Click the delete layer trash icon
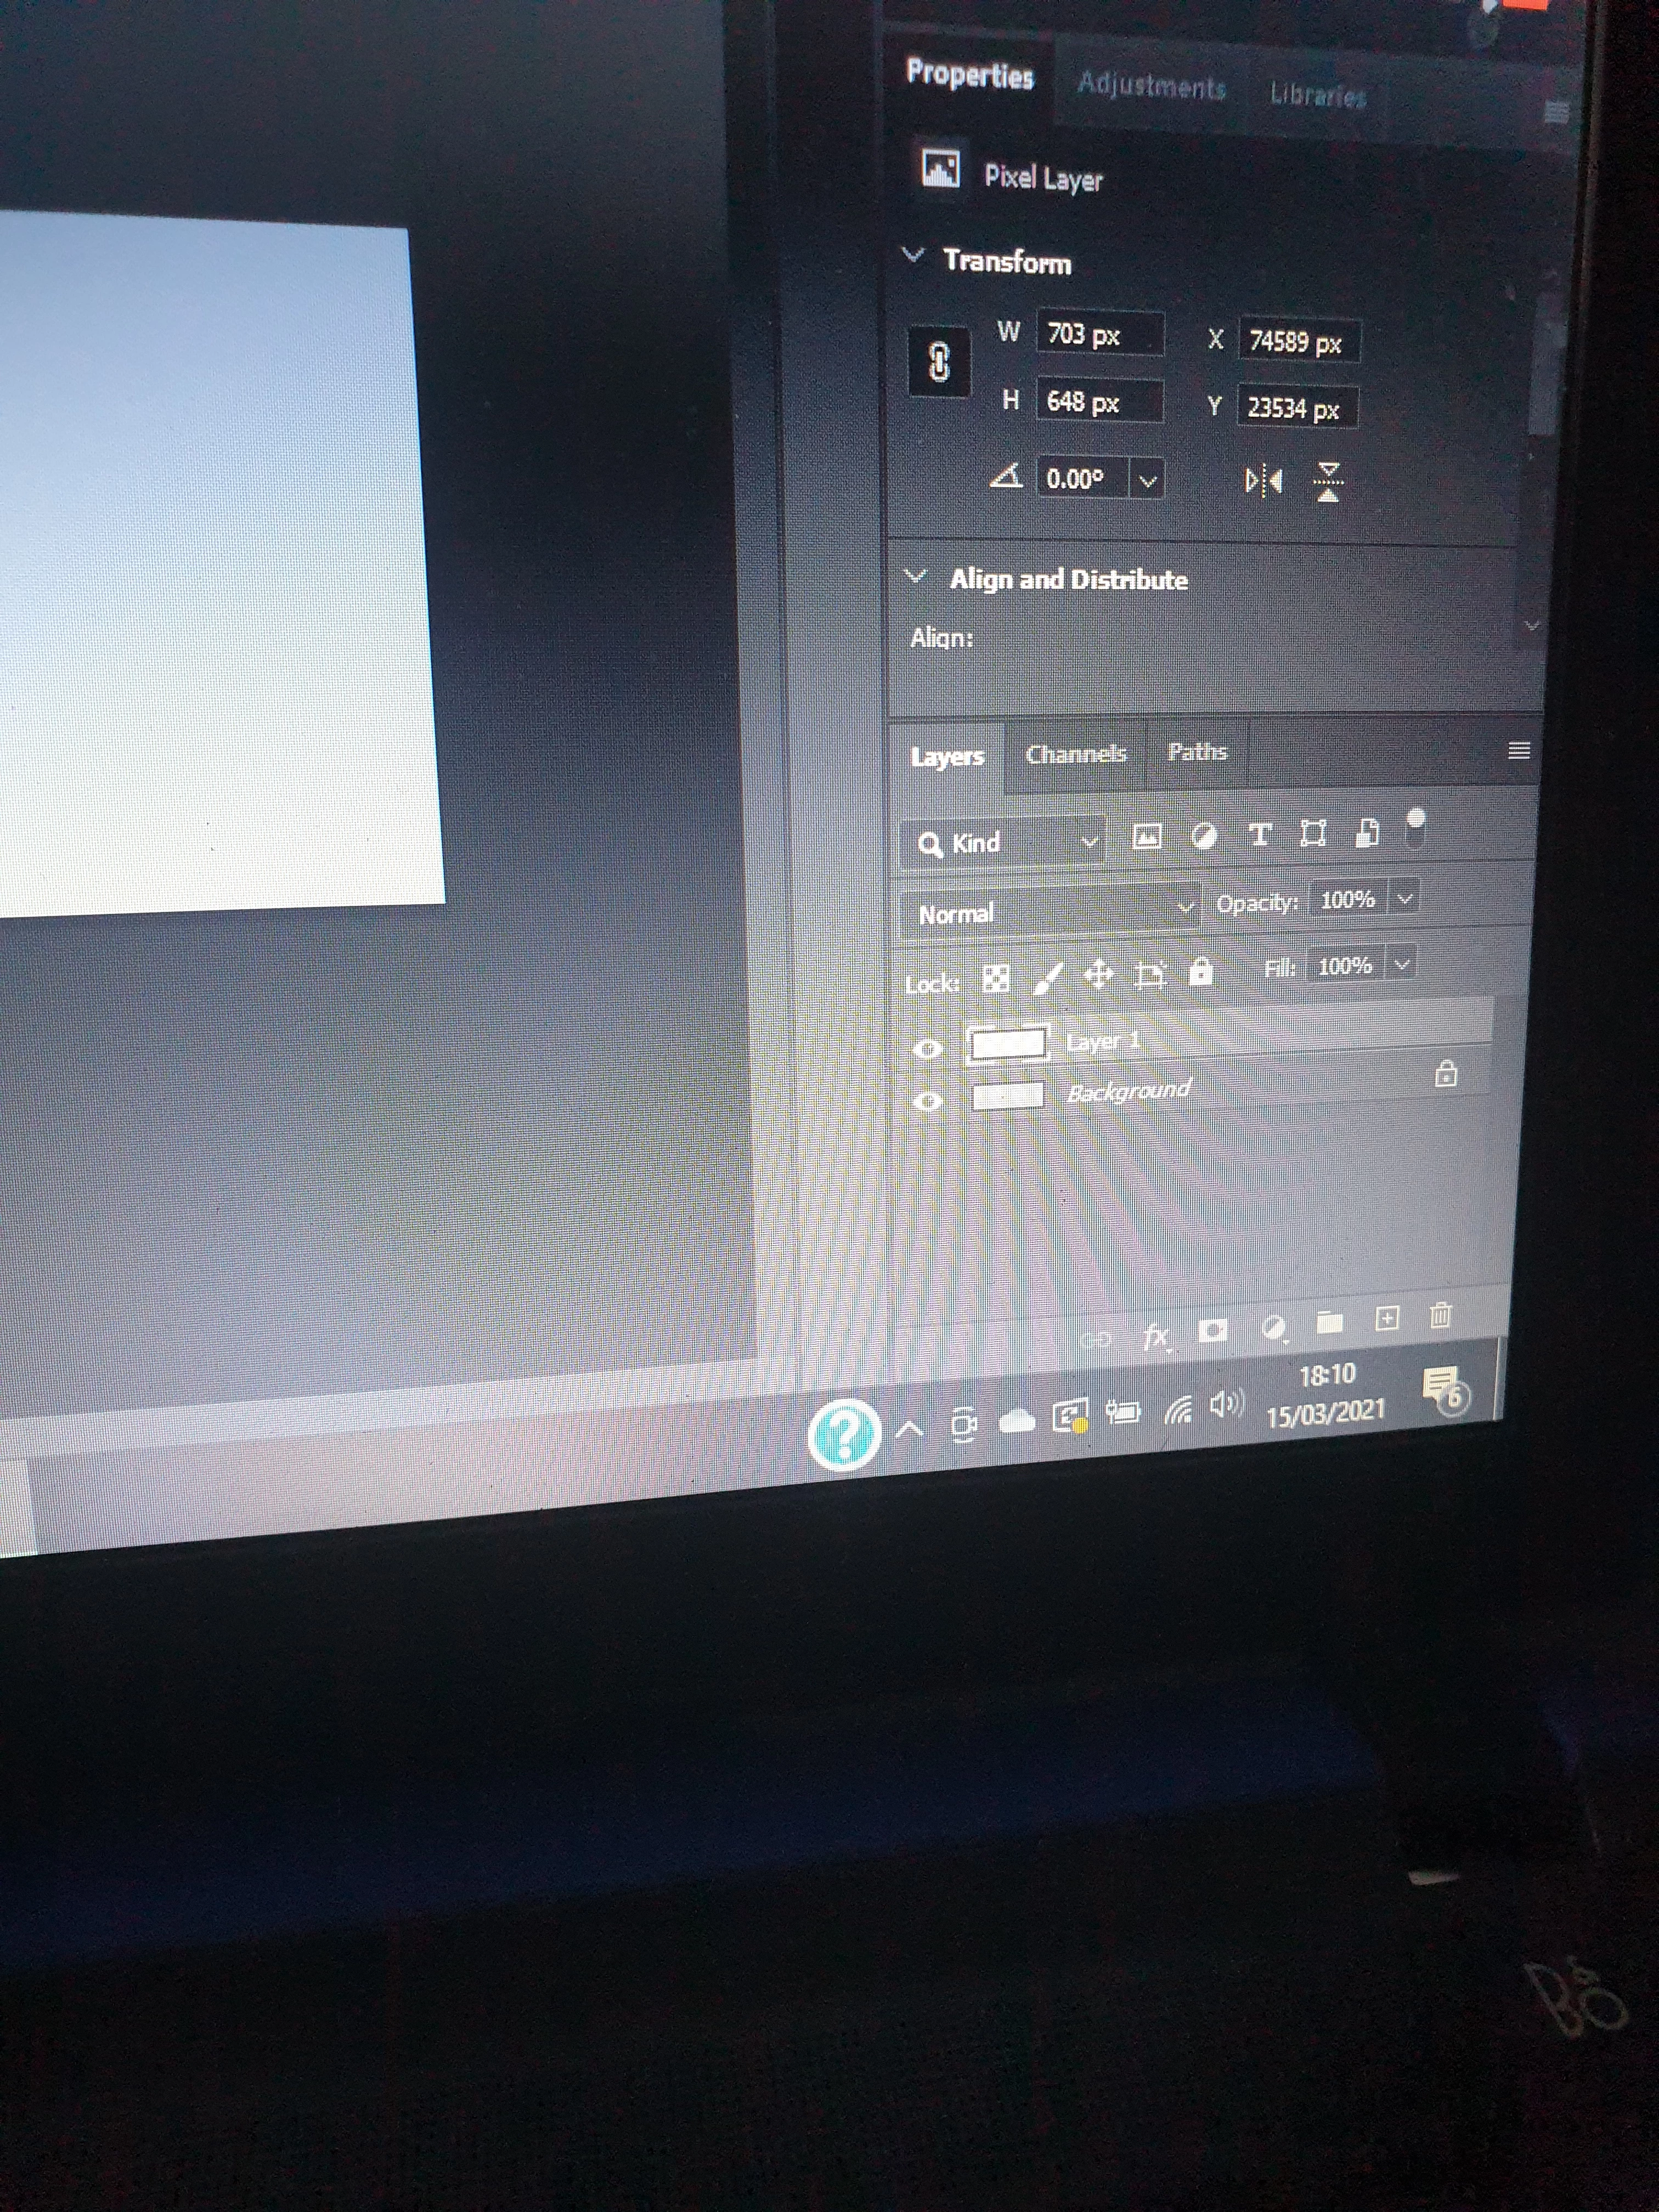The width and height of the screenshot is (1659, 2212). [x=1440, y=1315]
